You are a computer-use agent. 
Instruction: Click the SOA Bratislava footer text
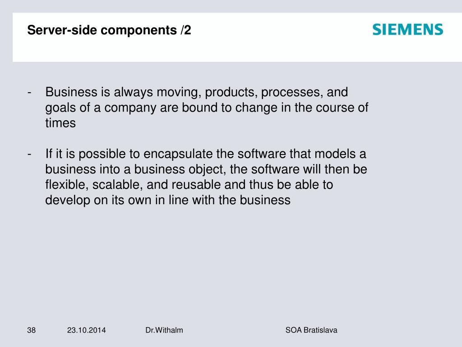point(311,330)
